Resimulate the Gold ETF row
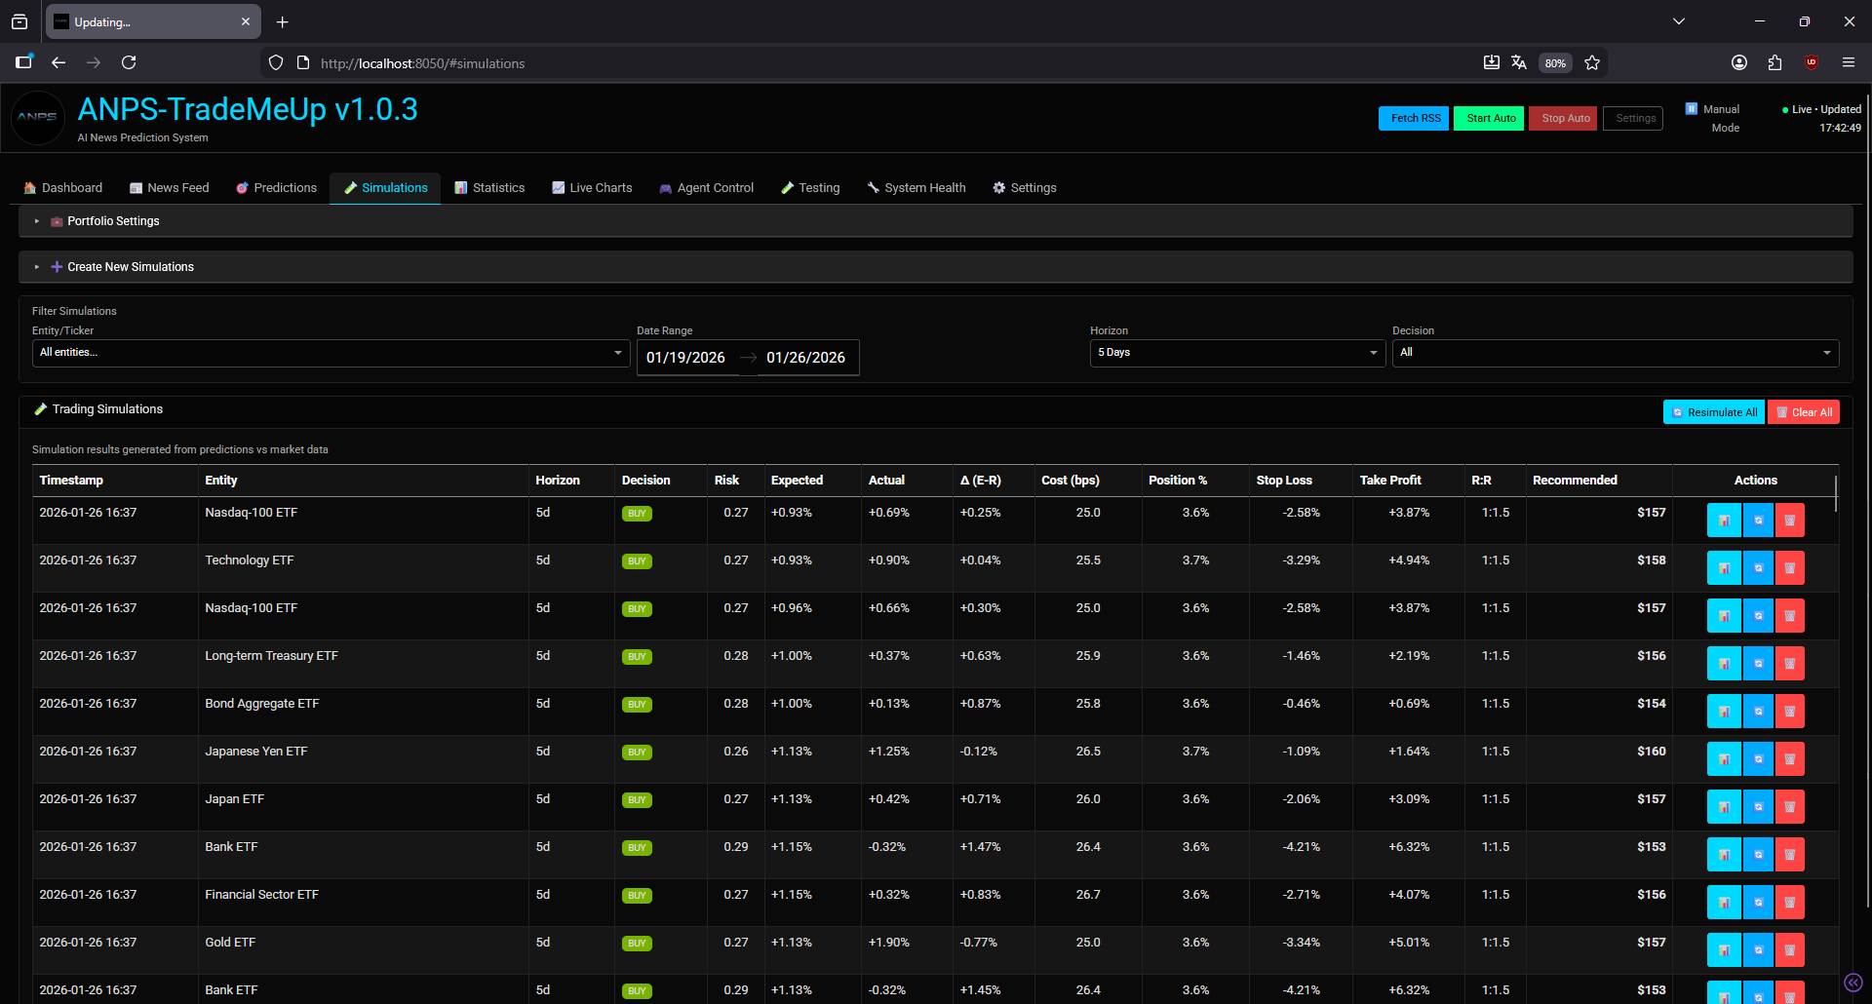The width and height of the screenshot is (1872, 1004). click(x=1758, y=950)
